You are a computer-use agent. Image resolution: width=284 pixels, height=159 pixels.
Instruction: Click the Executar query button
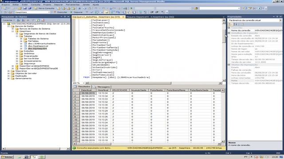point(60,12)
